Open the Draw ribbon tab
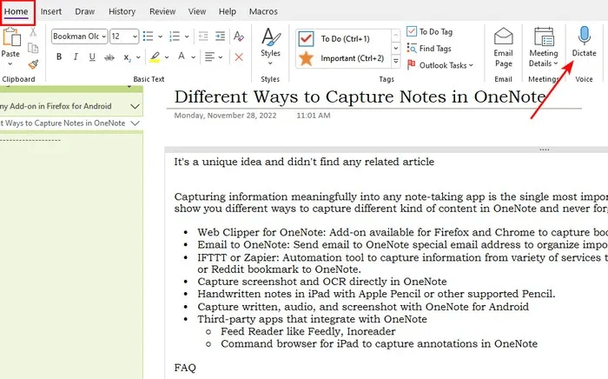 pyautogui.click(x=85, y=11)
